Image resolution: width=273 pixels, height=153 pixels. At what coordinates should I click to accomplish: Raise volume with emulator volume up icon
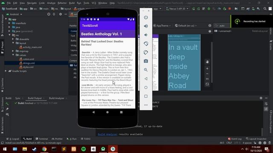(x=146, y=26)
